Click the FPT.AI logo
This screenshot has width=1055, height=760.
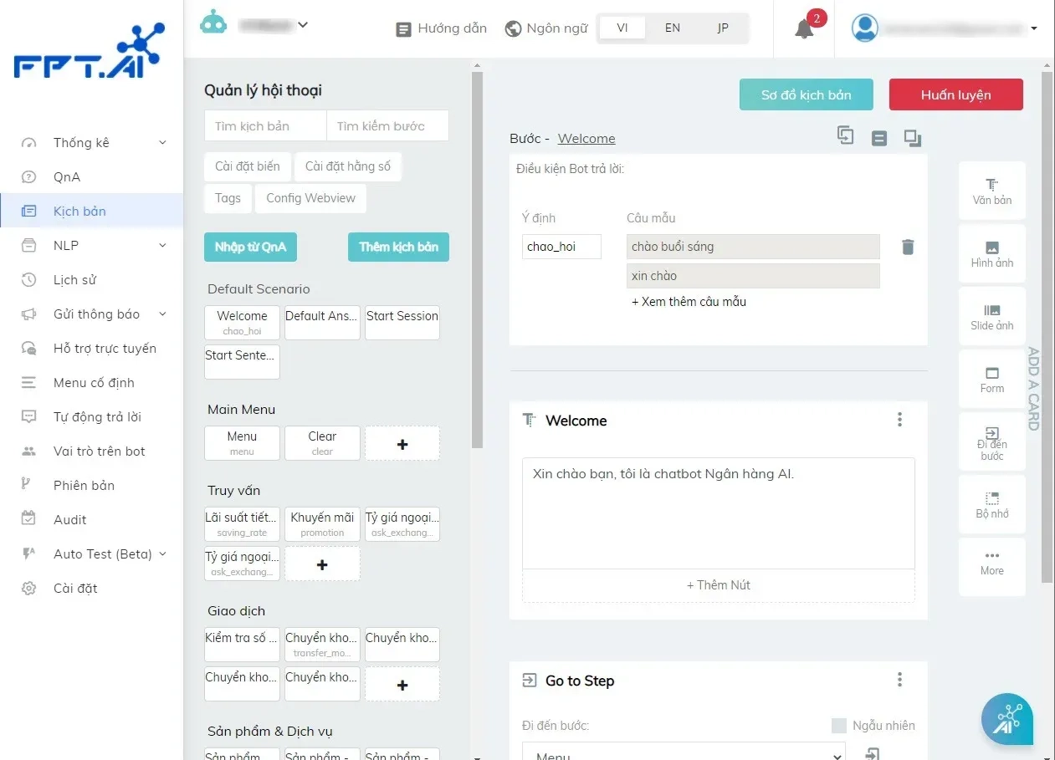click(89, 51)
